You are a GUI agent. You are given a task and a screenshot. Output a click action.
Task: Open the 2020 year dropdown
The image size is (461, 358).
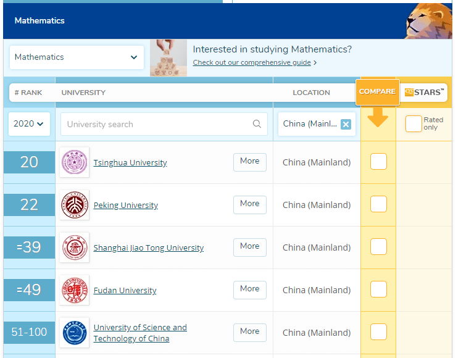tap(29, 124)
